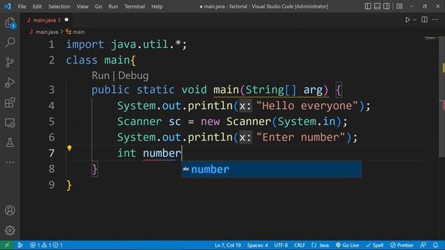
Task: Open the Extensions view
Action: (x=10, y=103)
